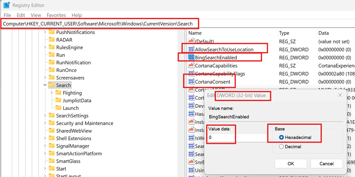This screenshot has height=177, width=355.
Task: Close the Edit DWORD dialog with X
Action: point(340,95)
